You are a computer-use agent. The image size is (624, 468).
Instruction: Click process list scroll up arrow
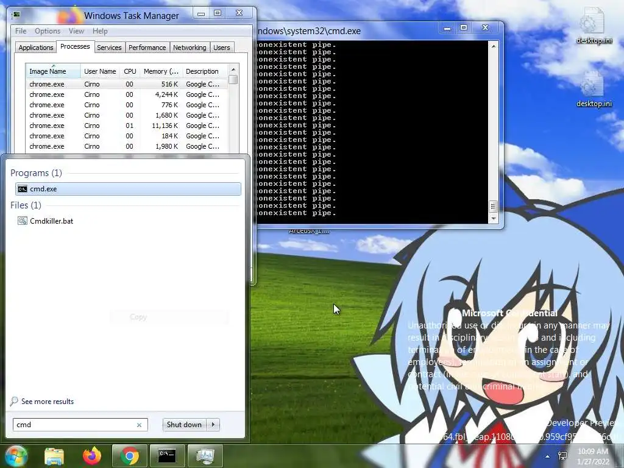tap(233, 69)
